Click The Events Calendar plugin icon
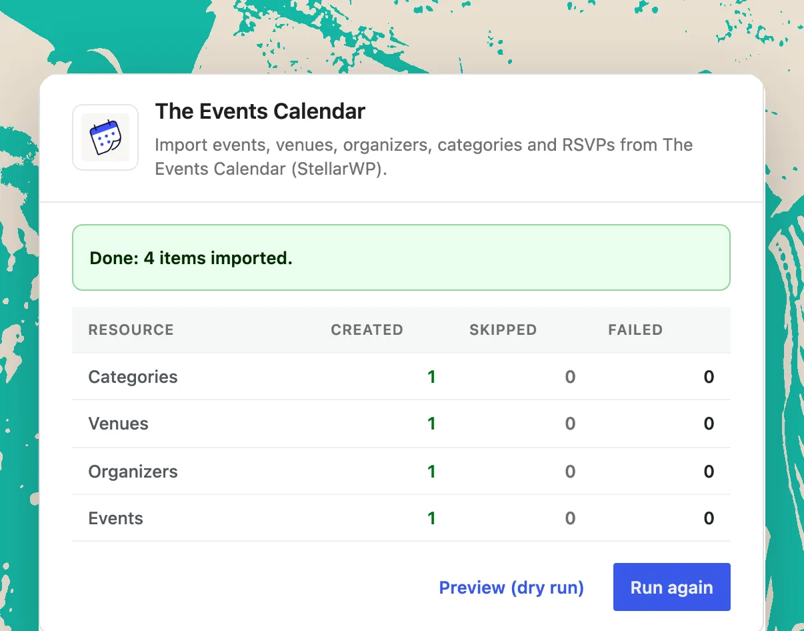Screen dimensions: 804x631 [x=105, y=137]
